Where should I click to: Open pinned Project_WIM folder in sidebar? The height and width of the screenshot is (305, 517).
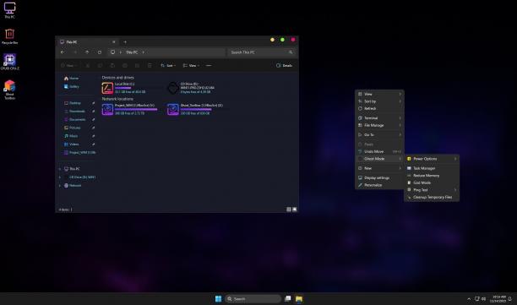click(79, 152)
